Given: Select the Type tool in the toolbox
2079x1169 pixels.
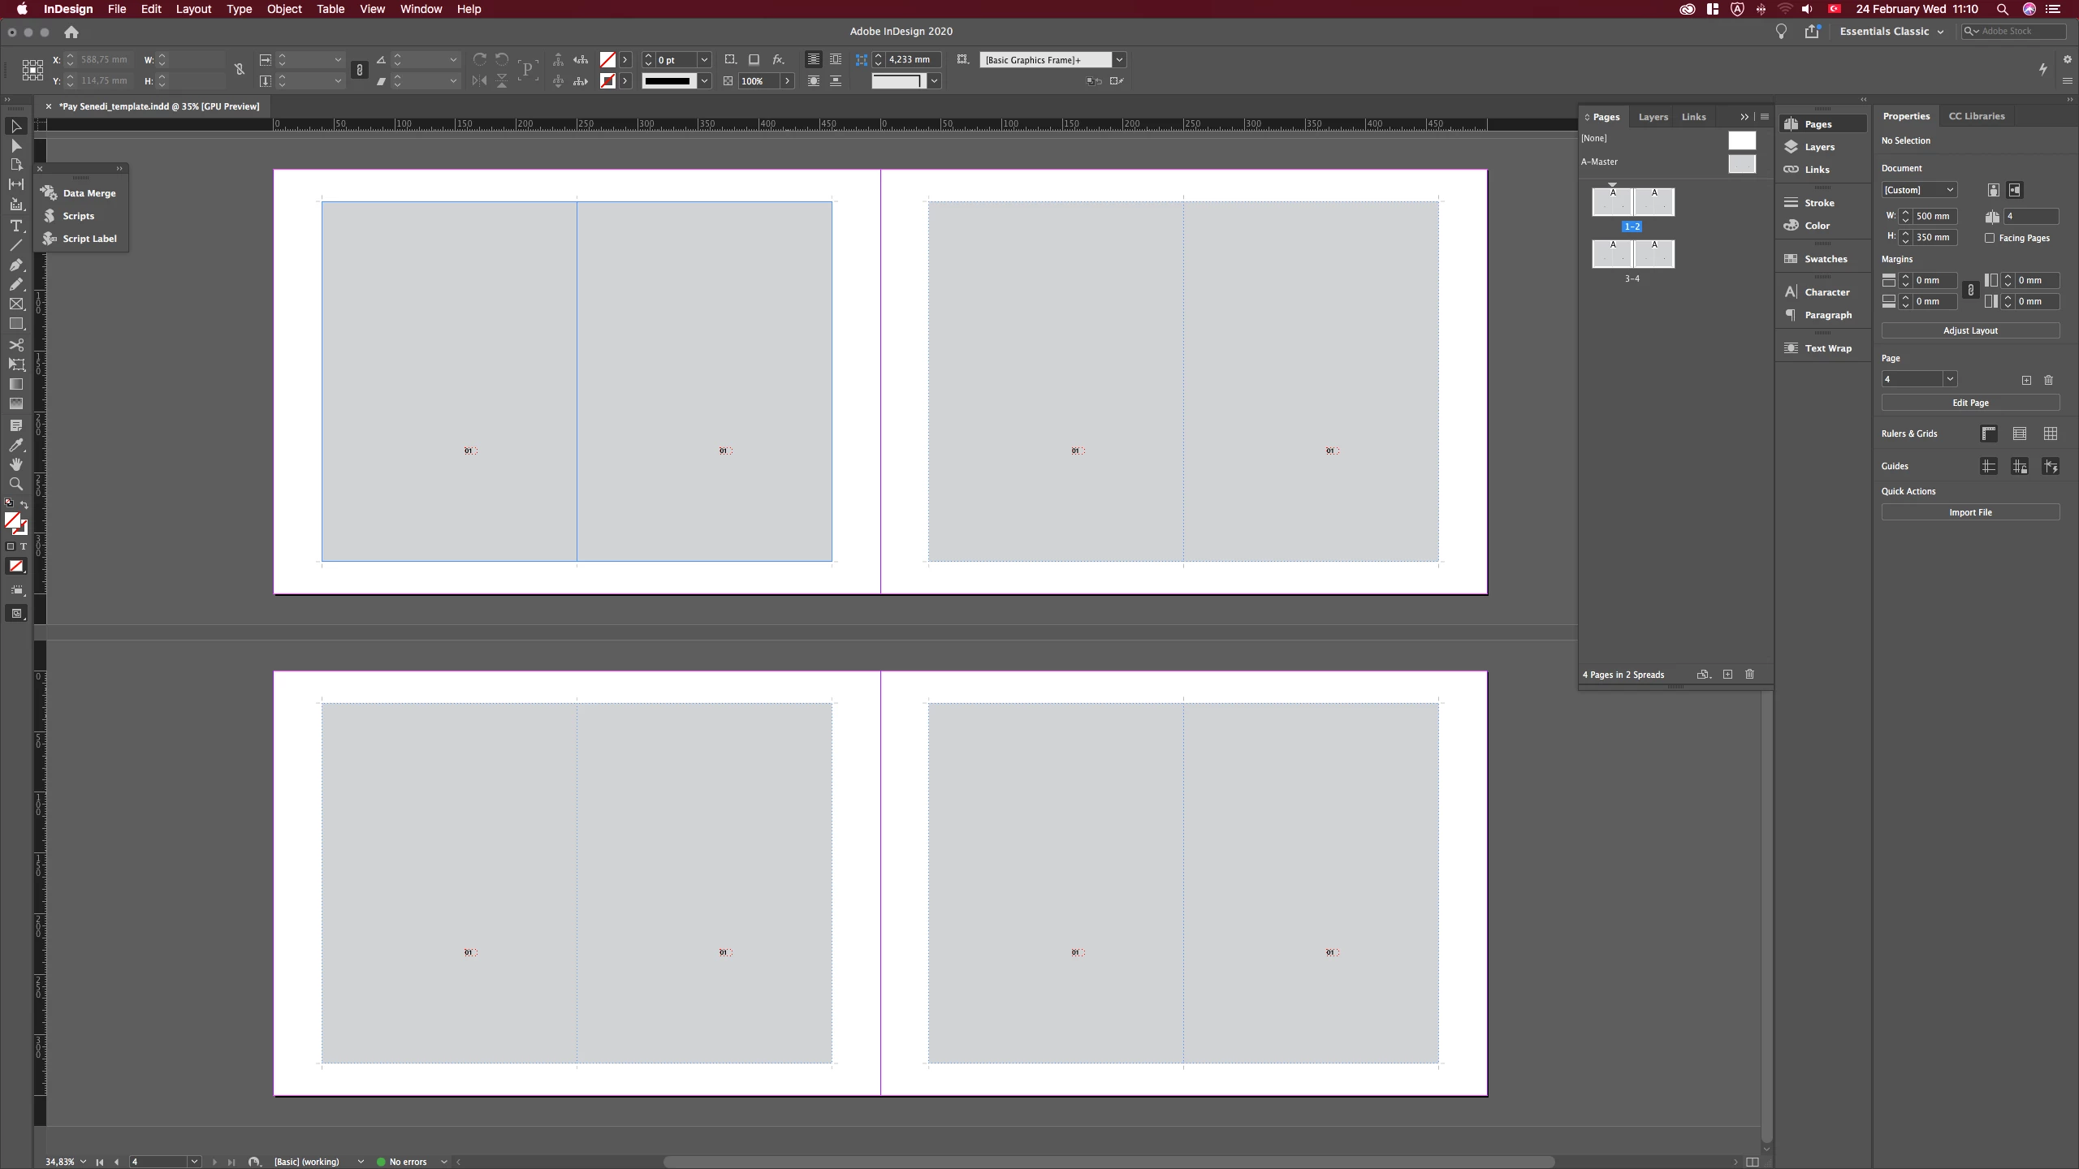Looking at the screenshot, I should pyautogui.click(x=15, y=226).
